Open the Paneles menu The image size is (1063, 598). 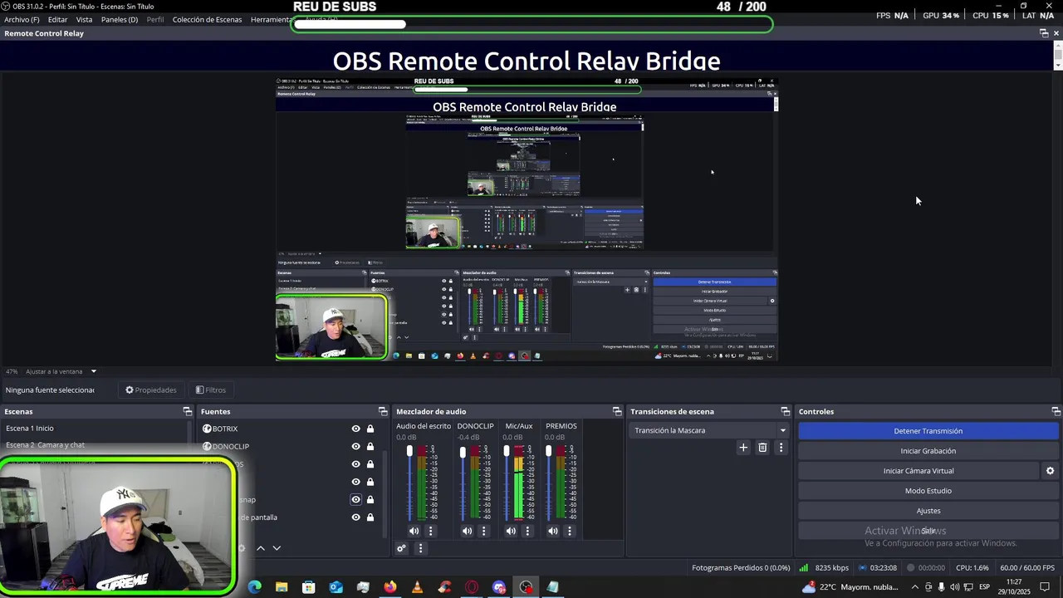(x=120, y=19)
